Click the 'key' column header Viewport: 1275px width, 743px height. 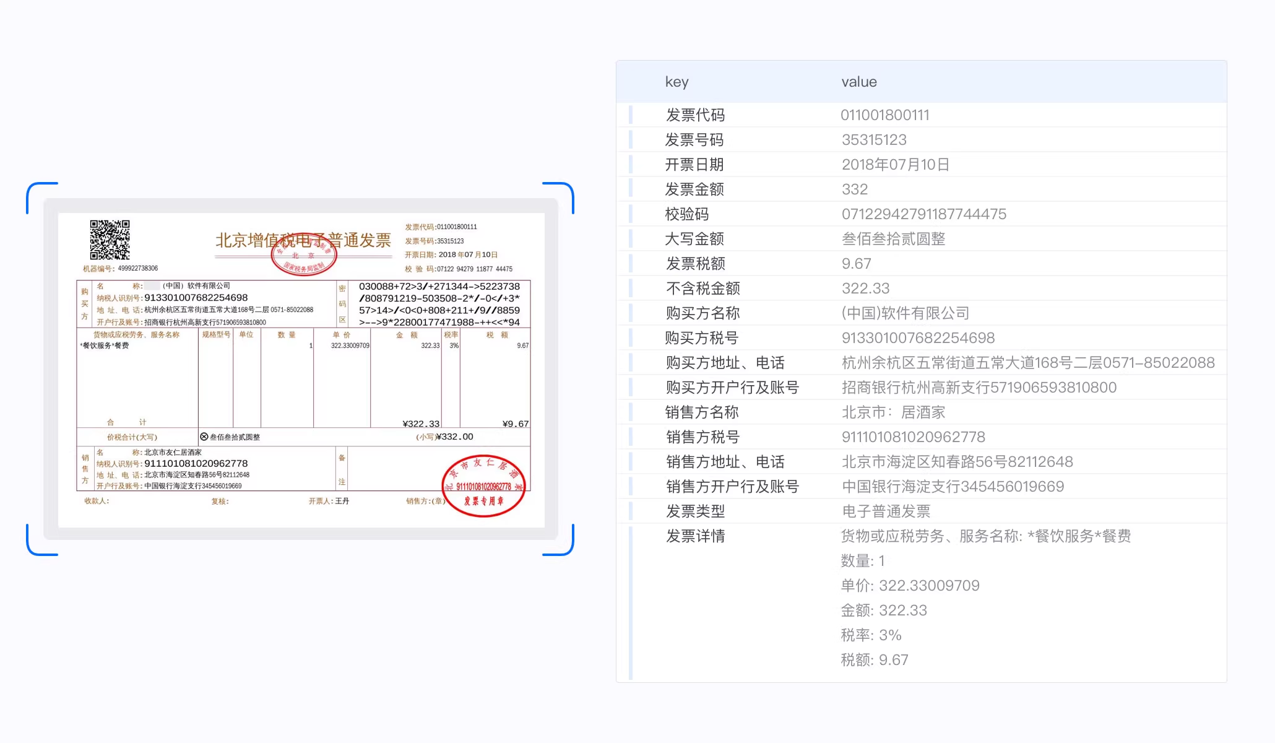coord(676,82)
